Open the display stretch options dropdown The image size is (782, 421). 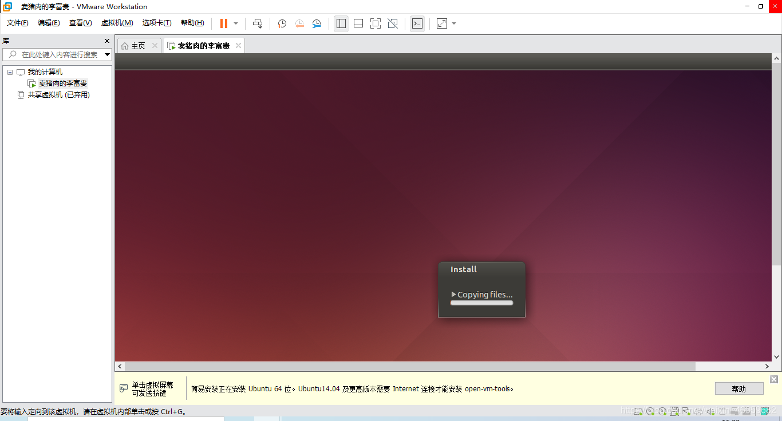[454, 23]
